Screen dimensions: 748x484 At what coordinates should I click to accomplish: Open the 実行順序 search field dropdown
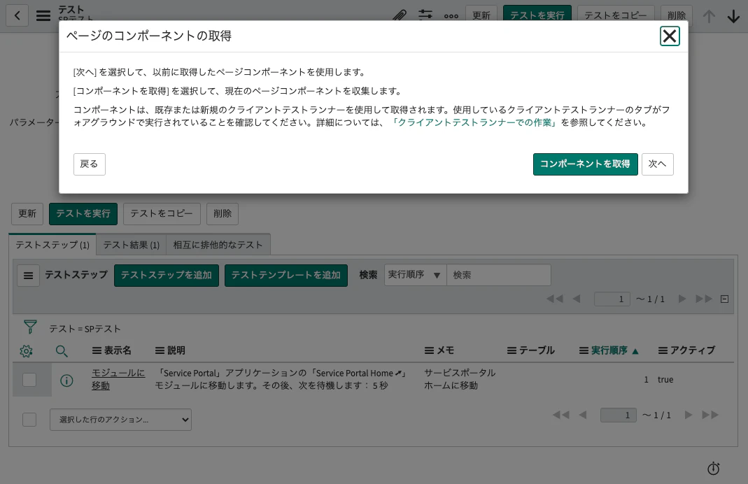(415, 275)
